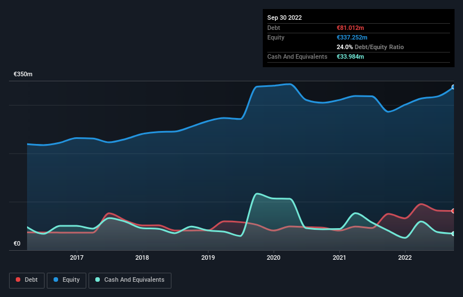Click the Debt value €81.012m
This screenshot has width=463, height=297.
point(350,28)
